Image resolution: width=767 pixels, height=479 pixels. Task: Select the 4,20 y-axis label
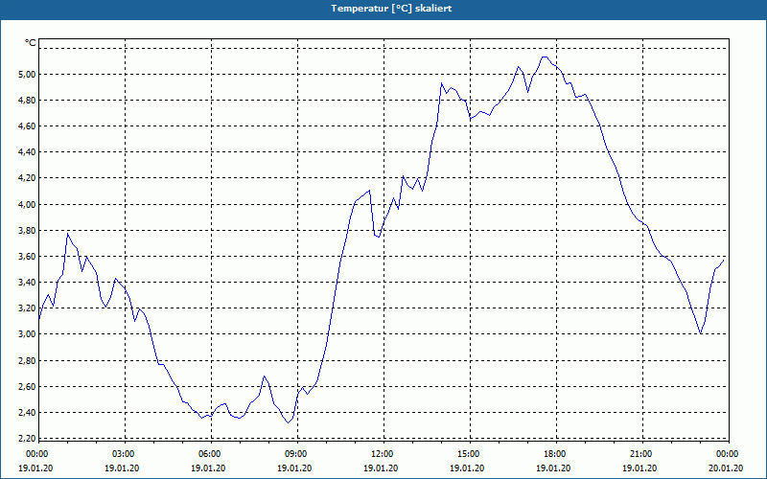(x=26, y=178)
